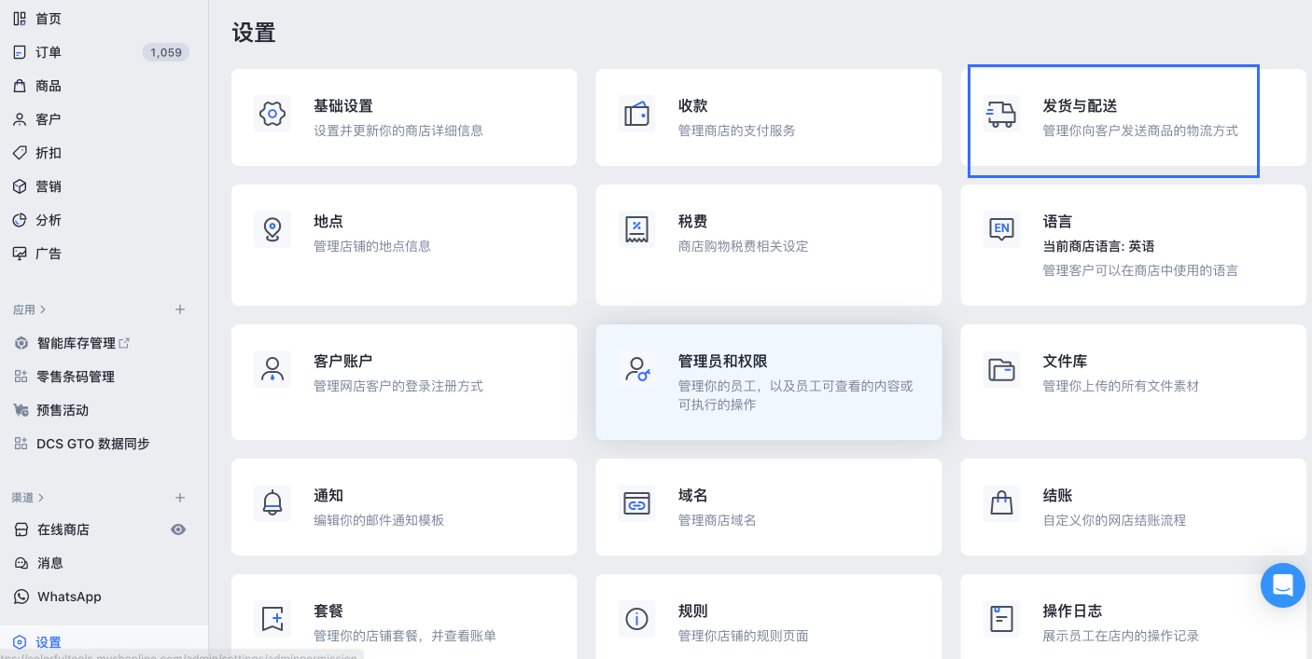Click the 基础设置 gear card icon

(272, 114)
